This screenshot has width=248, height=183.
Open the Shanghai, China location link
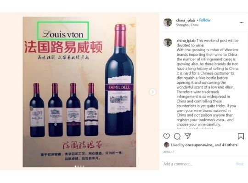pos(187,25)
